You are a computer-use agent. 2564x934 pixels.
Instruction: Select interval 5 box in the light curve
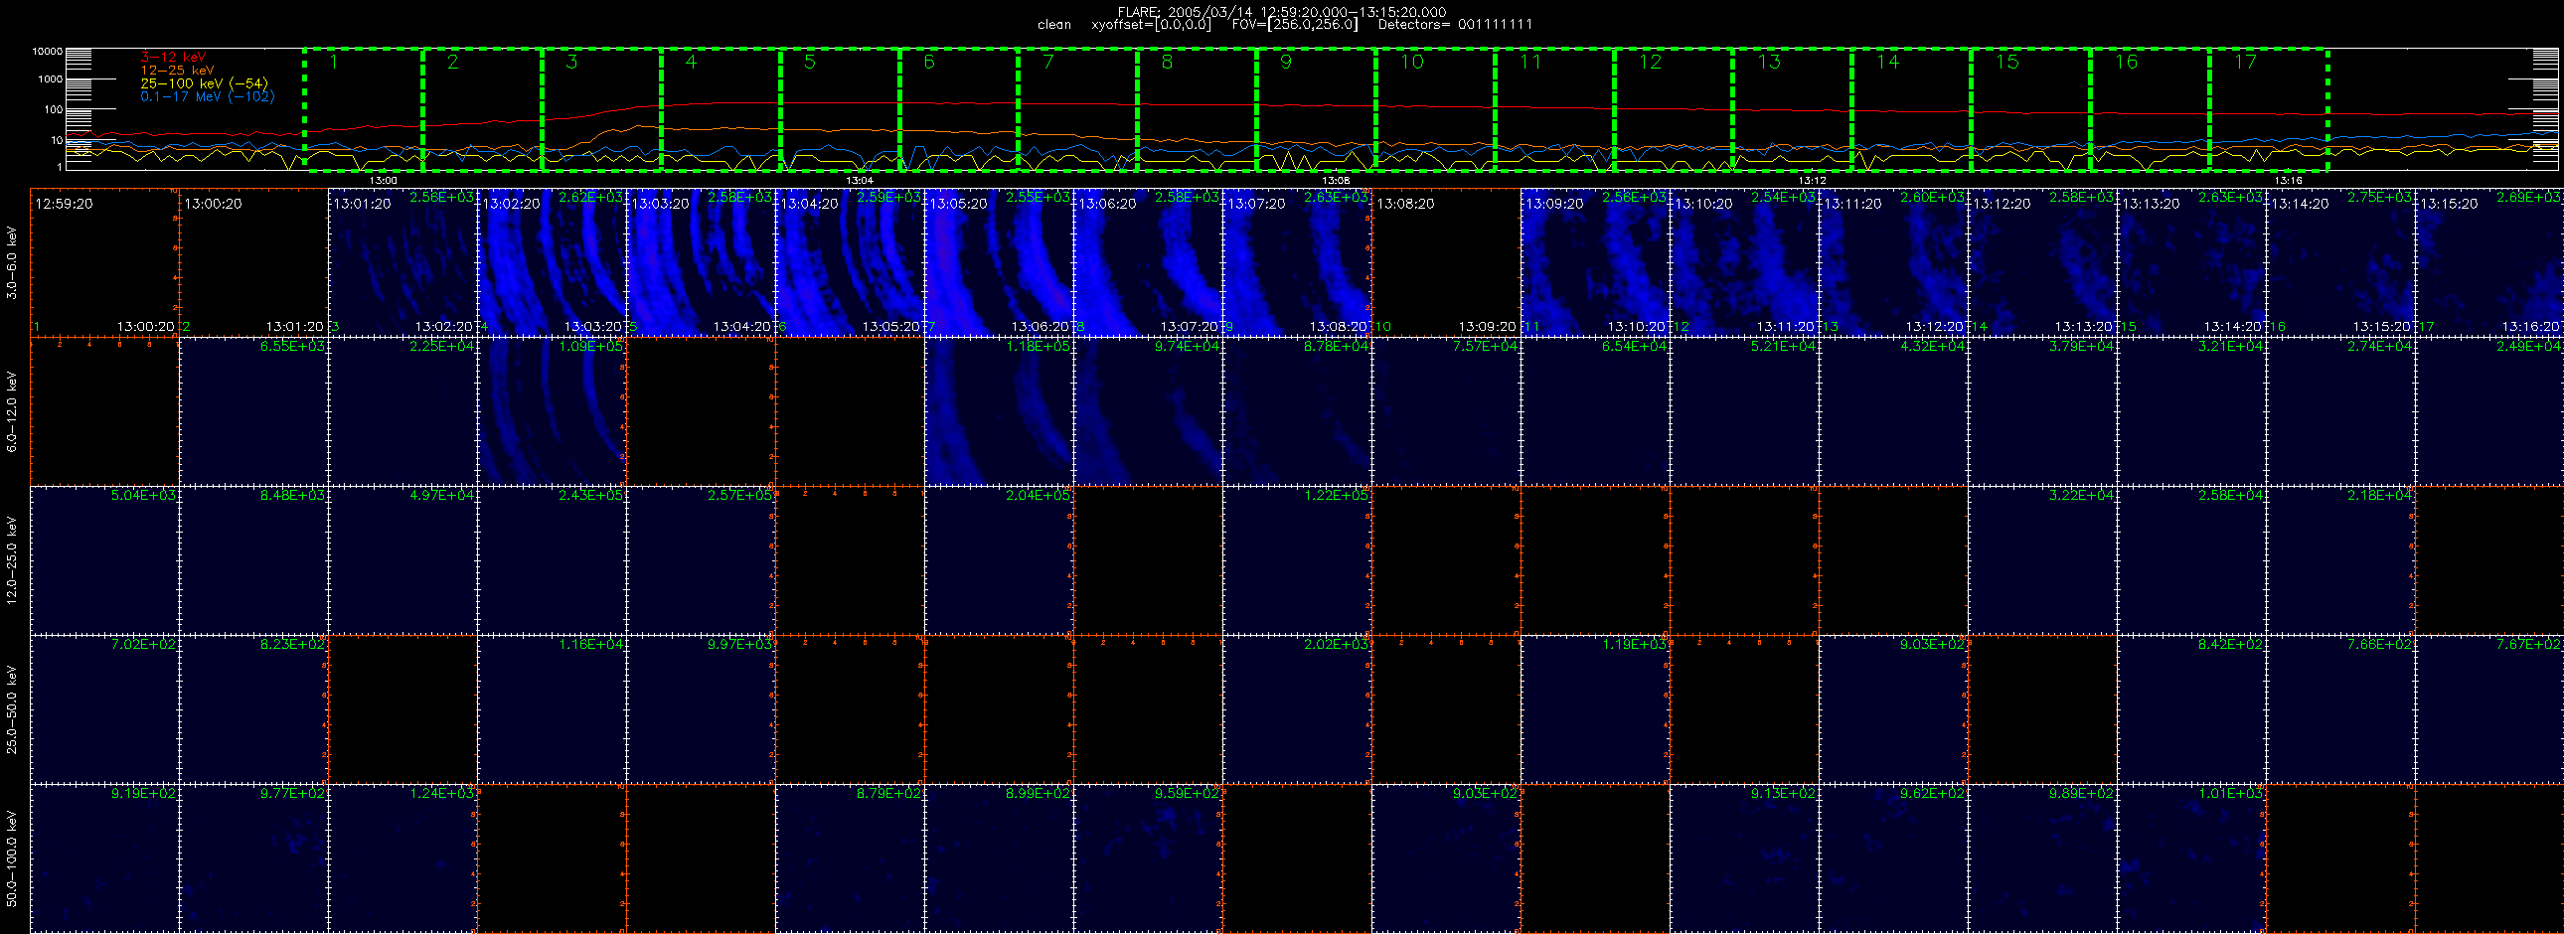coord(839,109)
